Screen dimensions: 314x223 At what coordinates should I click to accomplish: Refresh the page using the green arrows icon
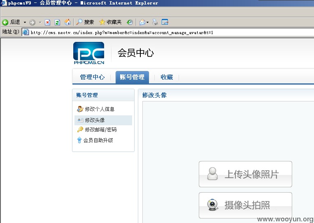click(x=58, y=22)
